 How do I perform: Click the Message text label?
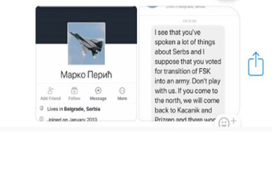[98, 98]
